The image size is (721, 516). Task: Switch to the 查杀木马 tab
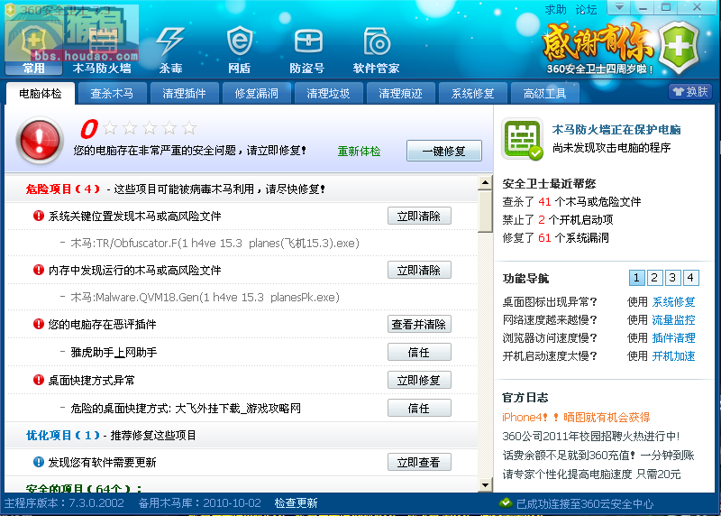click(112, 94)
